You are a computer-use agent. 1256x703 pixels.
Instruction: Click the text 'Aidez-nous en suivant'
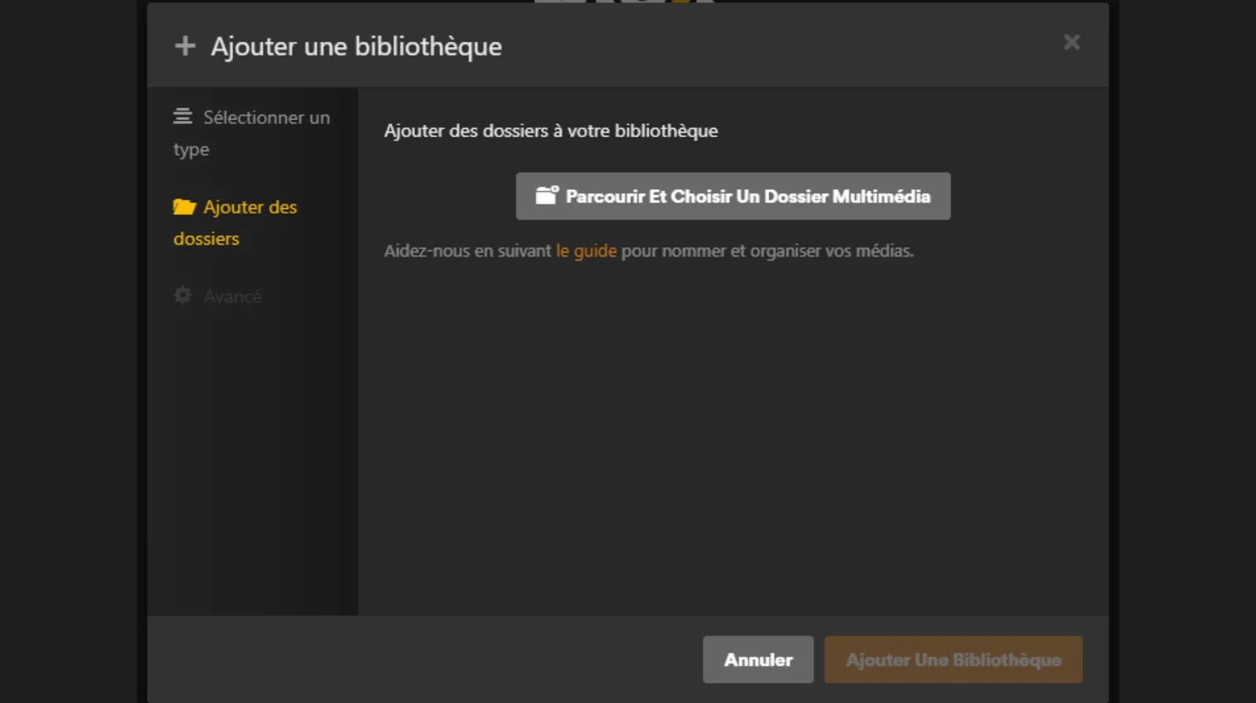tap(467, 251)
